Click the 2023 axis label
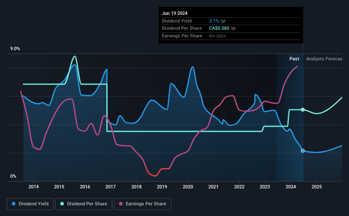 pos(265,187)
